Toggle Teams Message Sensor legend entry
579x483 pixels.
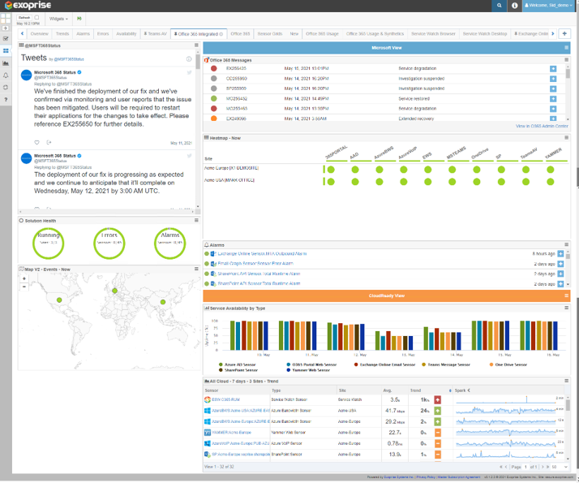446,365
